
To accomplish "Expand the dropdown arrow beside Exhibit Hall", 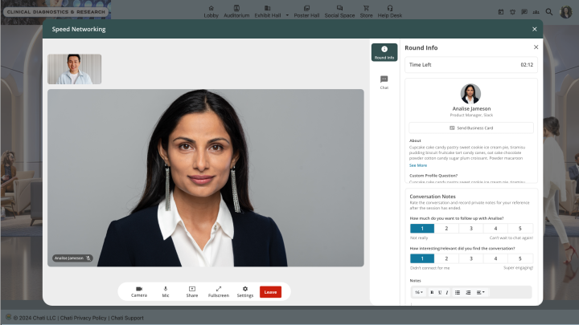I will (x=287, y=15).
